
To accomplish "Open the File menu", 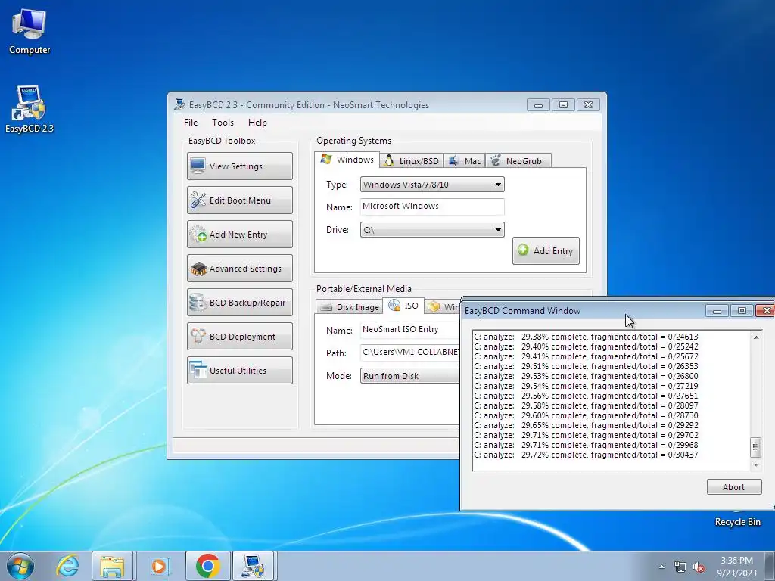I will (x=191, y=123).
